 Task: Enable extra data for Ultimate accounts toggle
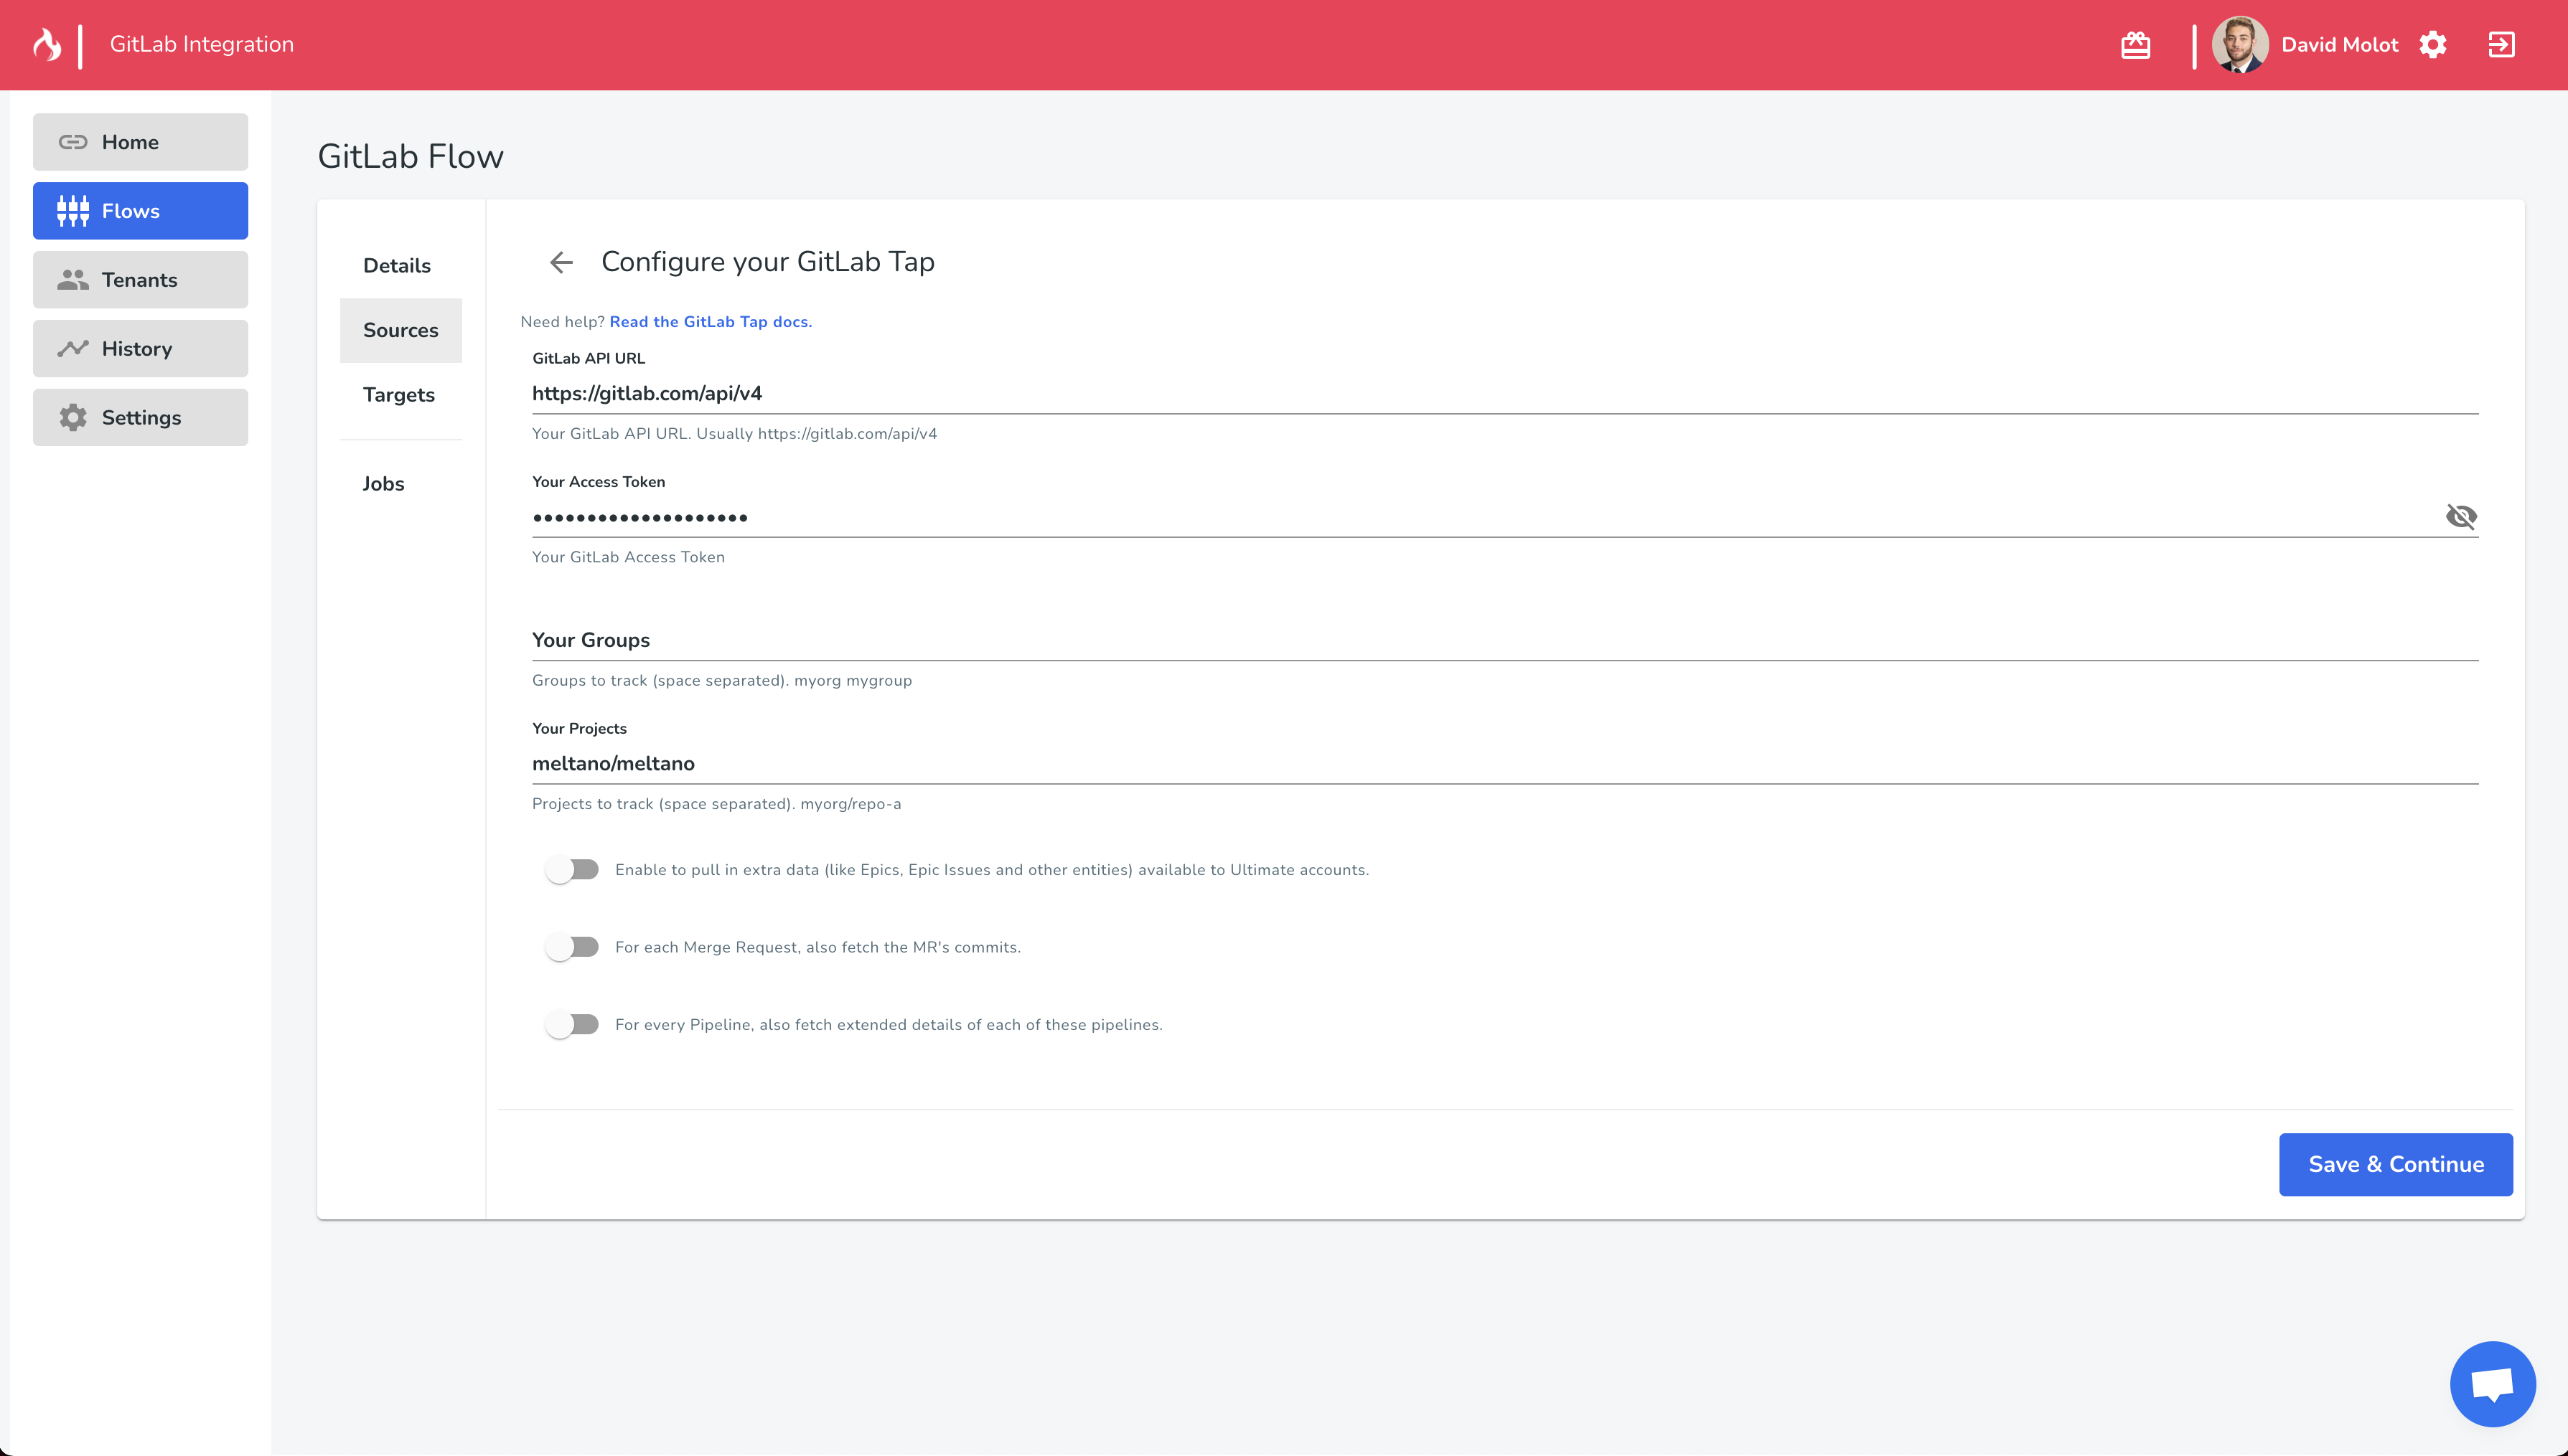[x=572, y=870]
